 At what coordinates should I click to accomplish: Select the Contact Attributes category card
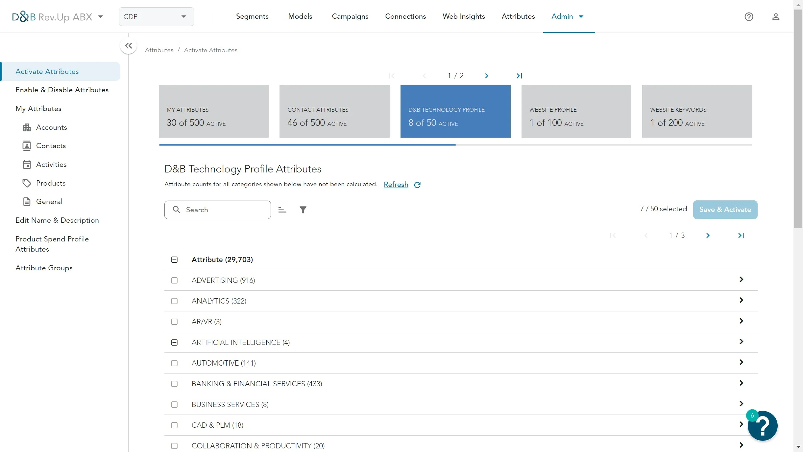[334, 111]
